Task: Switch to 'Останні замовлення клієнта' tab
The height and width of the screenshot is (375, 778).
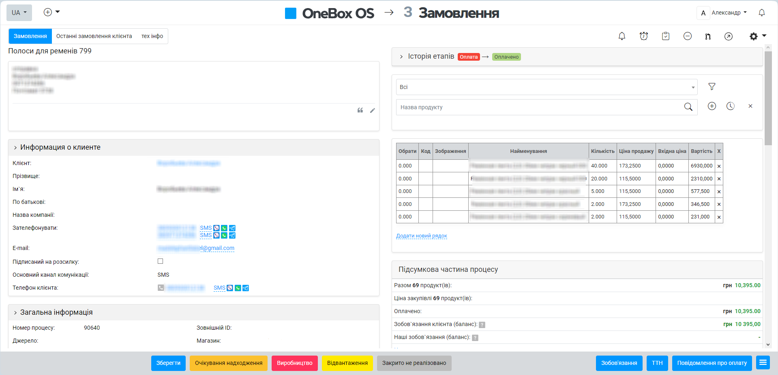Action: [x=94, y=36]
